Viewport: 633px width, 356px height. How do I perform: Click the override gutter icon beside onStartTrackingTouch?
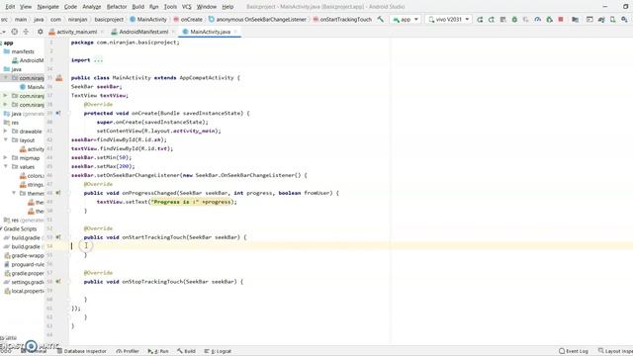tap(58, 237)
